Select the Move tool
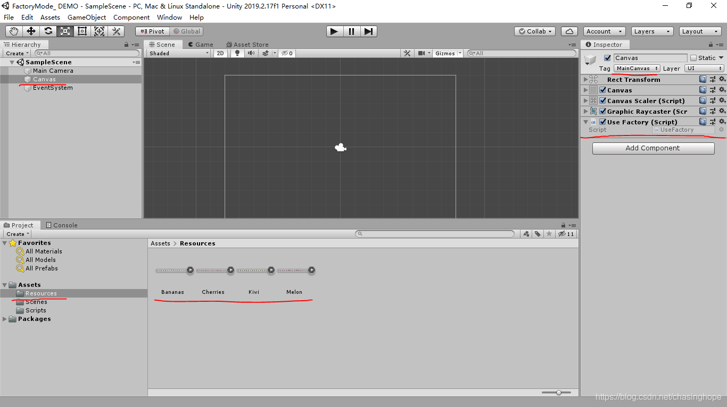This screenshot has height=407, width=727. point(31,31)
